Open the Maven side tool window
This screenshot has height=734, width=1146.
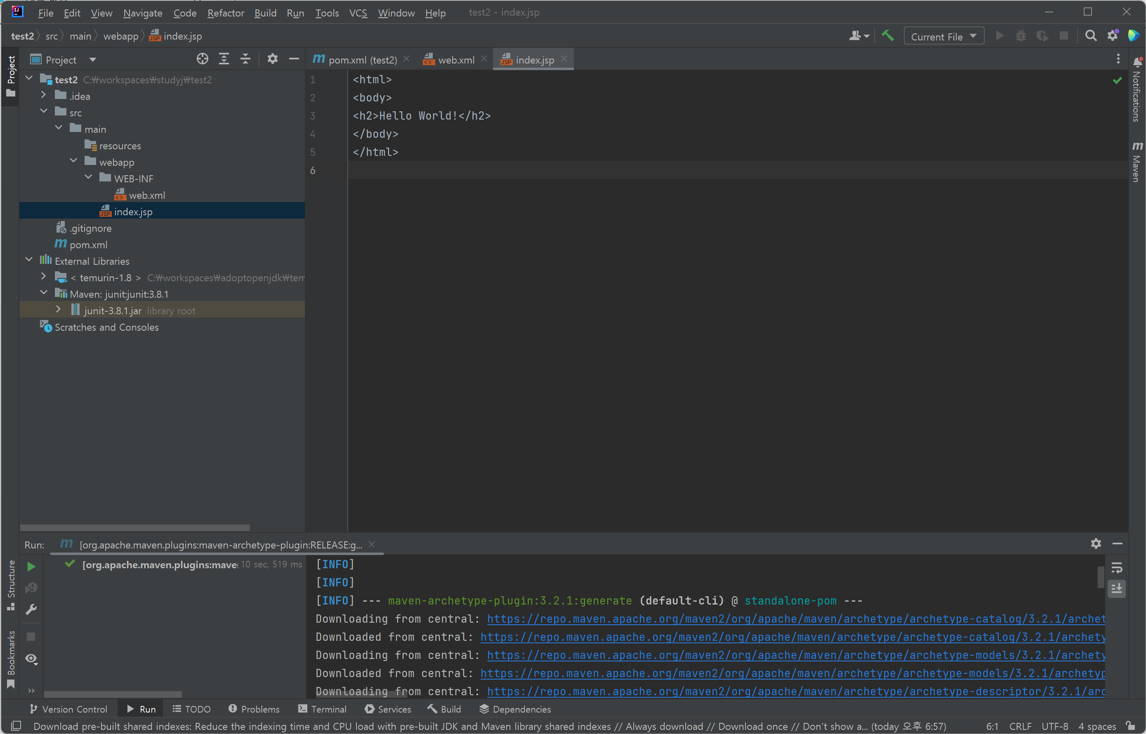[1137, 162]
